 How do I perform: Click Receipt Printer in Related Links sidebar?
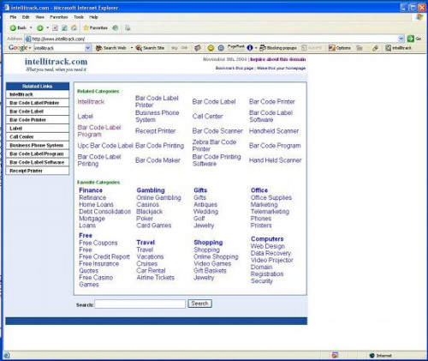click(38, 171)
